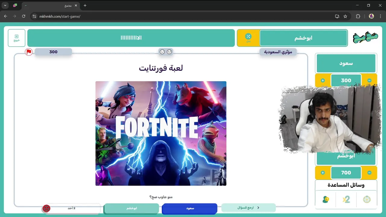Image resolution: width=386 pixels, height=217 pixels.
Task: Select the sad face rating icon
Action: click(162, 52)
